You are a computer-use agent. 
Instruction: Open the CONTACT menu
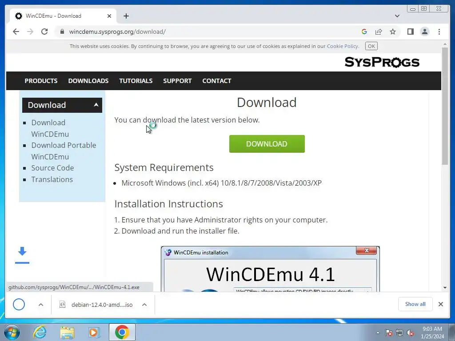[x=217, y=81]
